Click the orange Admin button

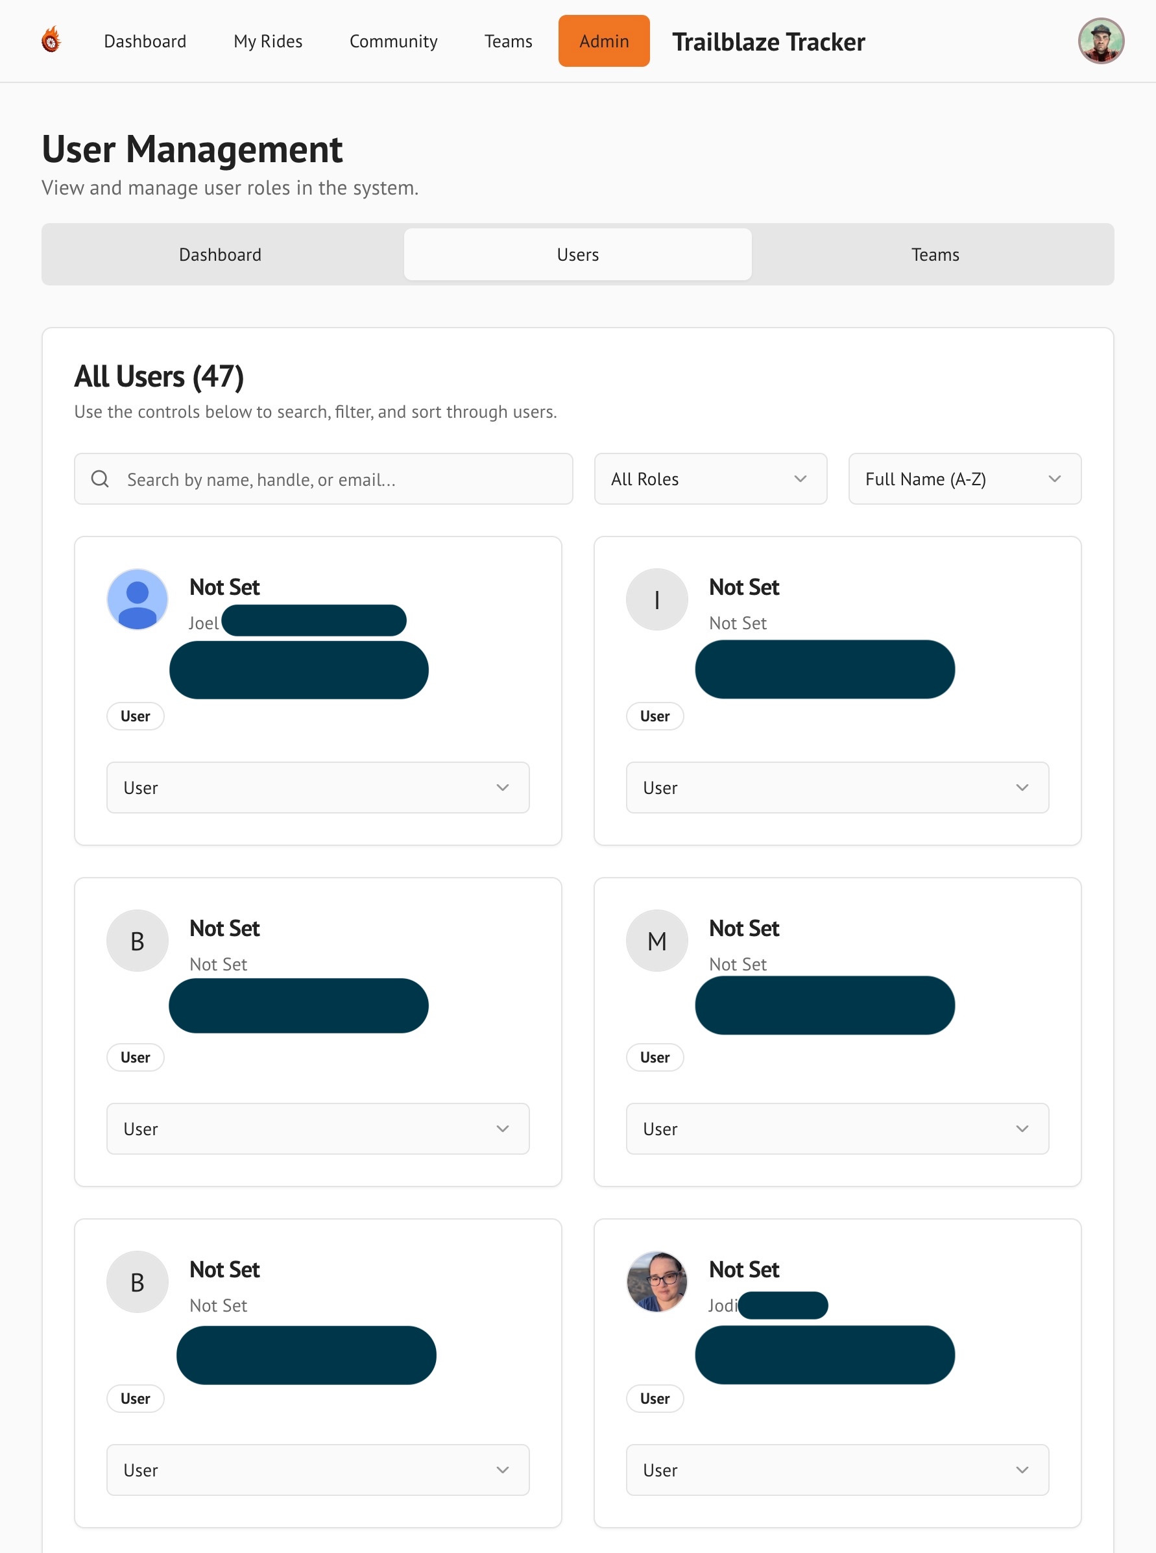pyautogui.click(x=604, y=42)
